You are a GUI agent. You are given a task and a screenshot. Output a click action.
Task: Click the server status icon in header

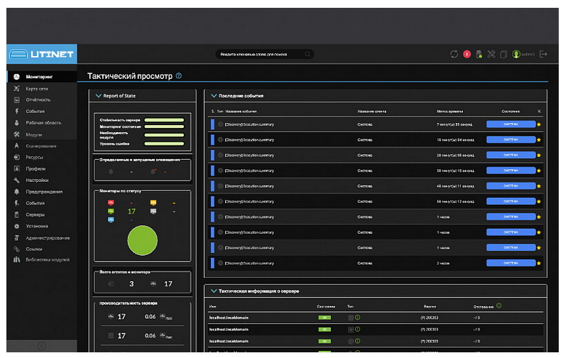click(479, 54)
